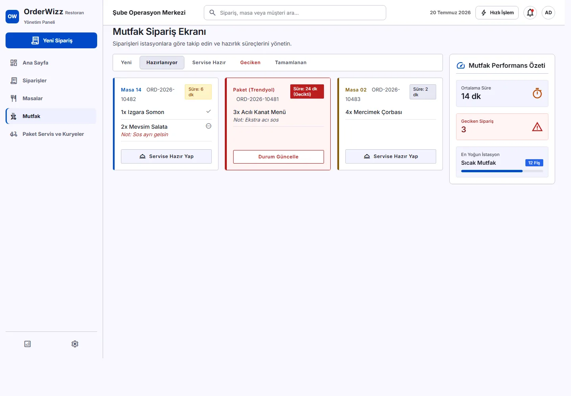Click the 3x Acılı Kanat Menü item
The image size is (571, 396).
(x=259, y=112)
